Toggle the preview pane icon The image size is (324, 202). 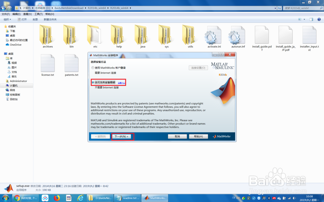point(311,19)
